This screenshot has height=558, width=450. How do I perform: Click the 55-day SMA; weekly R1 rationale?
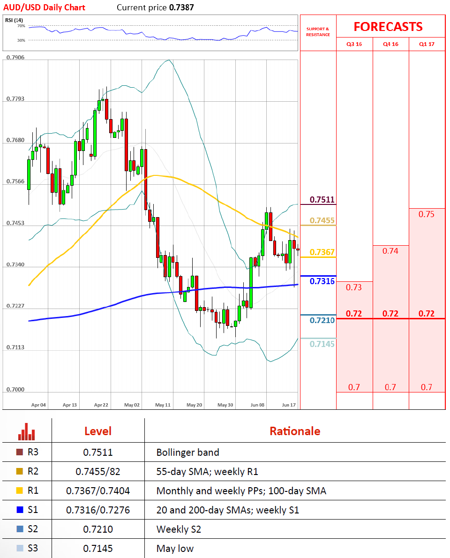click(x=207, y=472)
